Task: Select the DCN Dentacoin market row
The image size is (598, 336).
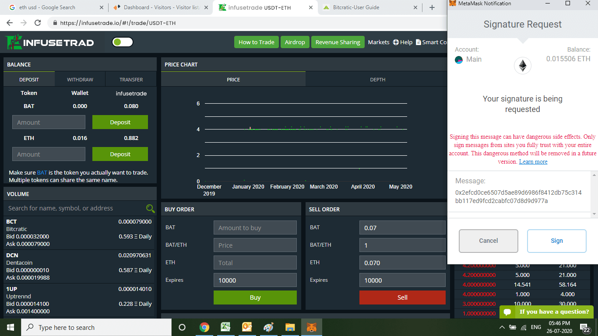Action: (x=79, y=266)
